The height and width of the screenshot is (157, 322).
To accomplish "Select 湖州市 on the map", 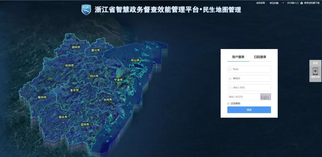I will [76, 47].
